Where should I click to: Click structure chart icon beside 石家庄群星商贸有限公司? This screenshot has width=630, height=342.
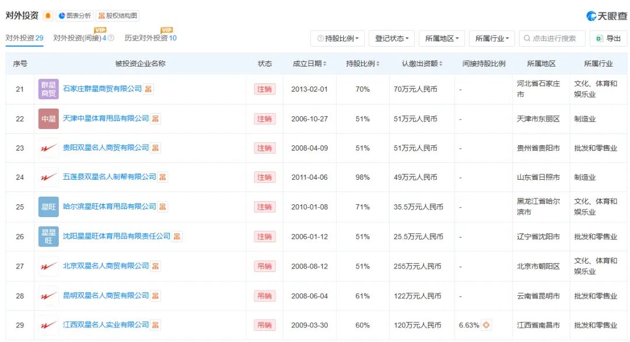coord(148,89)
